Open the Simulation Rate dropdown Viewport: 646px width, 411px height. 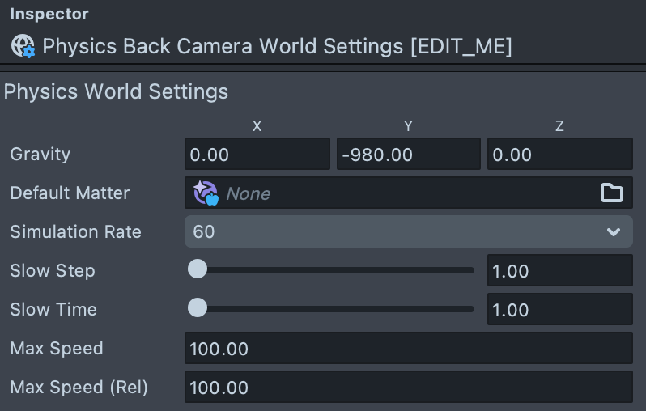click(x=408, y=232)
